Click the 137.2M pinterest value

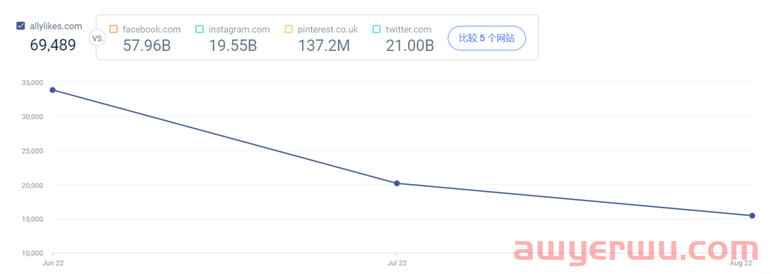point(324,46)
